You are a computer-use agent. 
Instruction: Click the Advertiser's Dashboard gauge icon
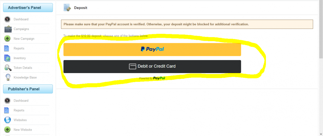click(7, 19)
